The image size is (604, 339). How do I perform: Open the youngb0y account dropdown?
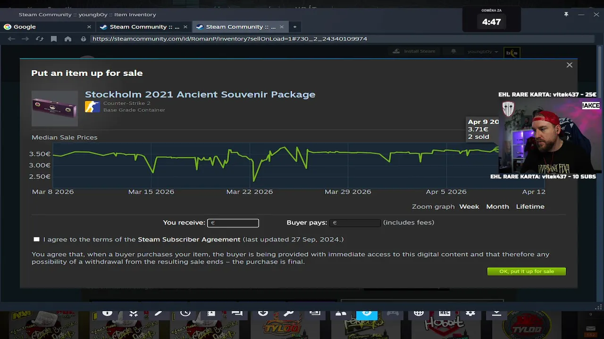point(482,51)
